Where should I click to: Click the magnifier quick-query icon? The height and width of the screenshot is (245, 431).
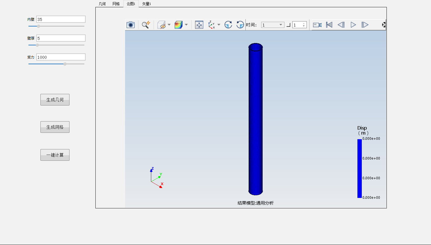coord(146,25)
